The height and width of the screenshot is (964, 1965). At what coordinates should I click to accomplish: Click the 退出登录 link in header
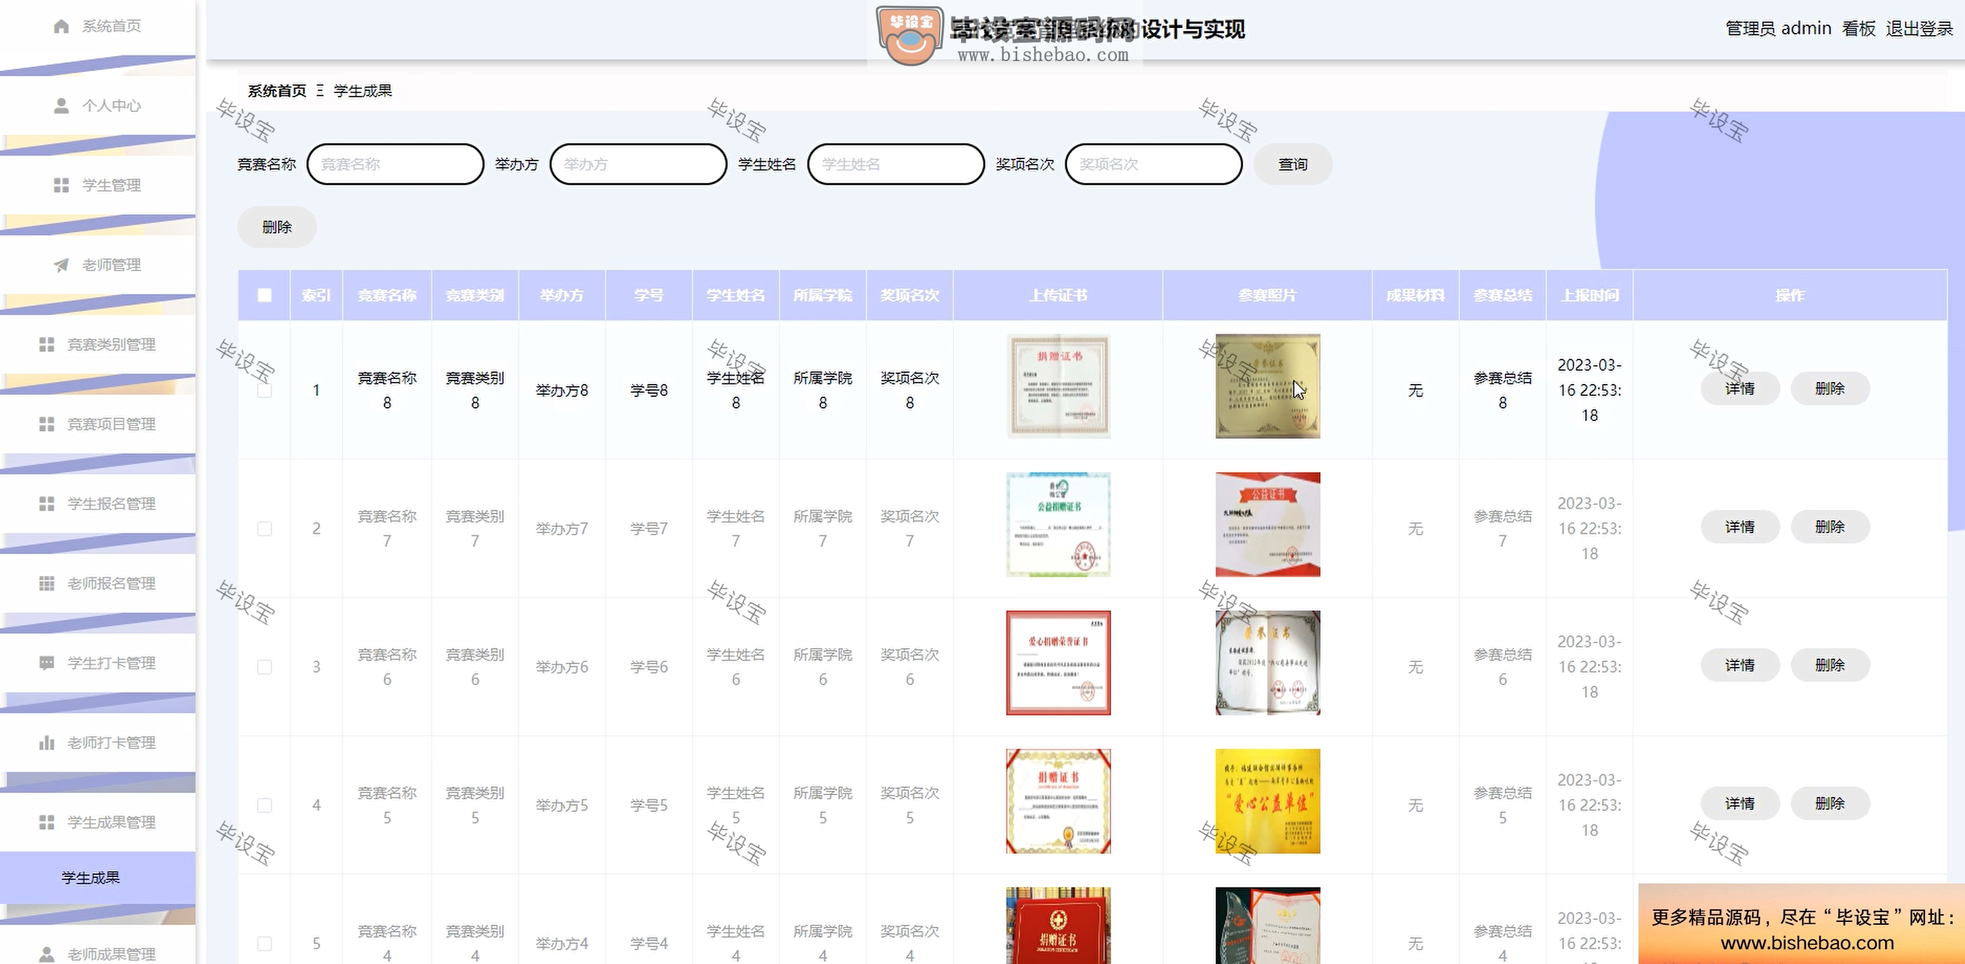click(1919, 29)
